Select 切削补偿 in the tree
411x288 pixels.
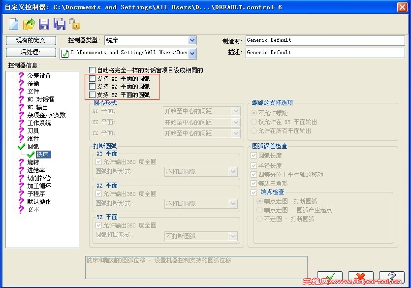coord(39,178)
